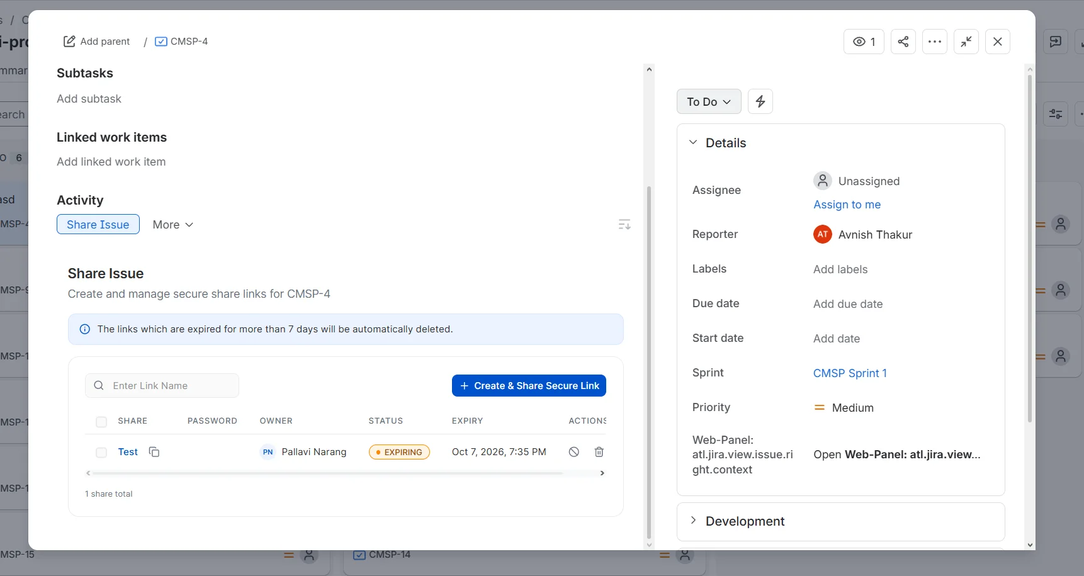Click the EXPIRING status badge
Viewport: 1084px width, 576px height.
[x=399, y=452]
